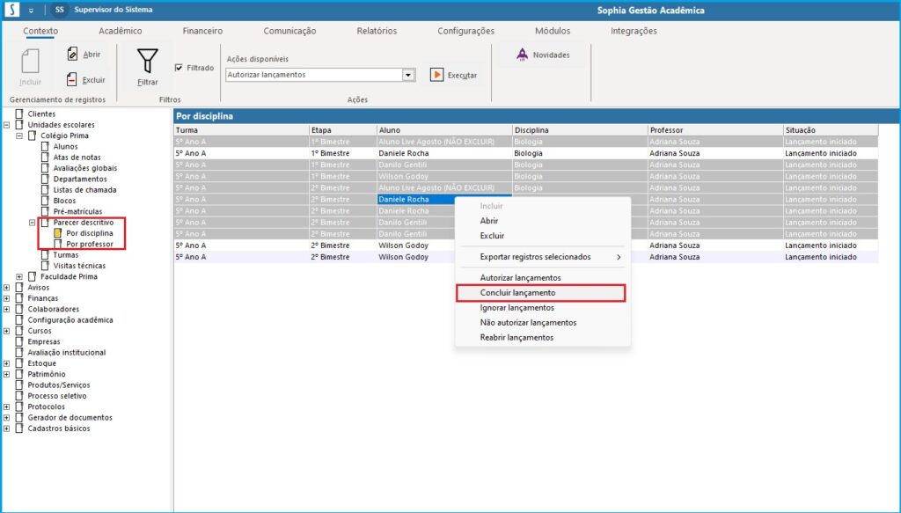Expand the Finanças tree node

pyautogui.click(x=6, y=298)
